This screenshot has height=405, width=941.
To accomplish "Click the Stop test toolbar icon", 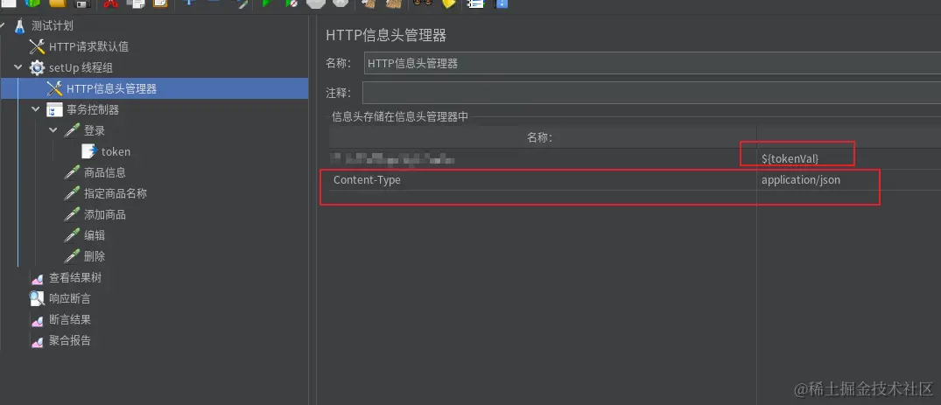I will pyautogui.click(x=315, y=3).
